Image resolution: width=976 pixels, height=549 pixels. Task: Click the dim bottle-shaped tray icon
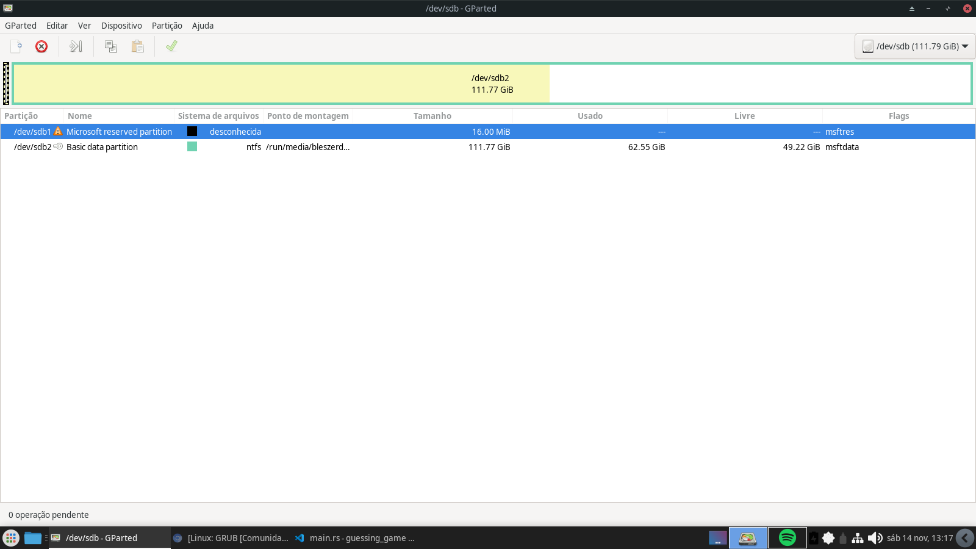click(843, 538)
